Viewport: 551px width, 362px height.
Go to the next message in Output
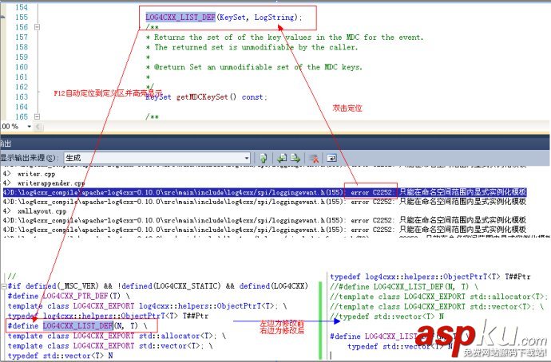point(295,158)
